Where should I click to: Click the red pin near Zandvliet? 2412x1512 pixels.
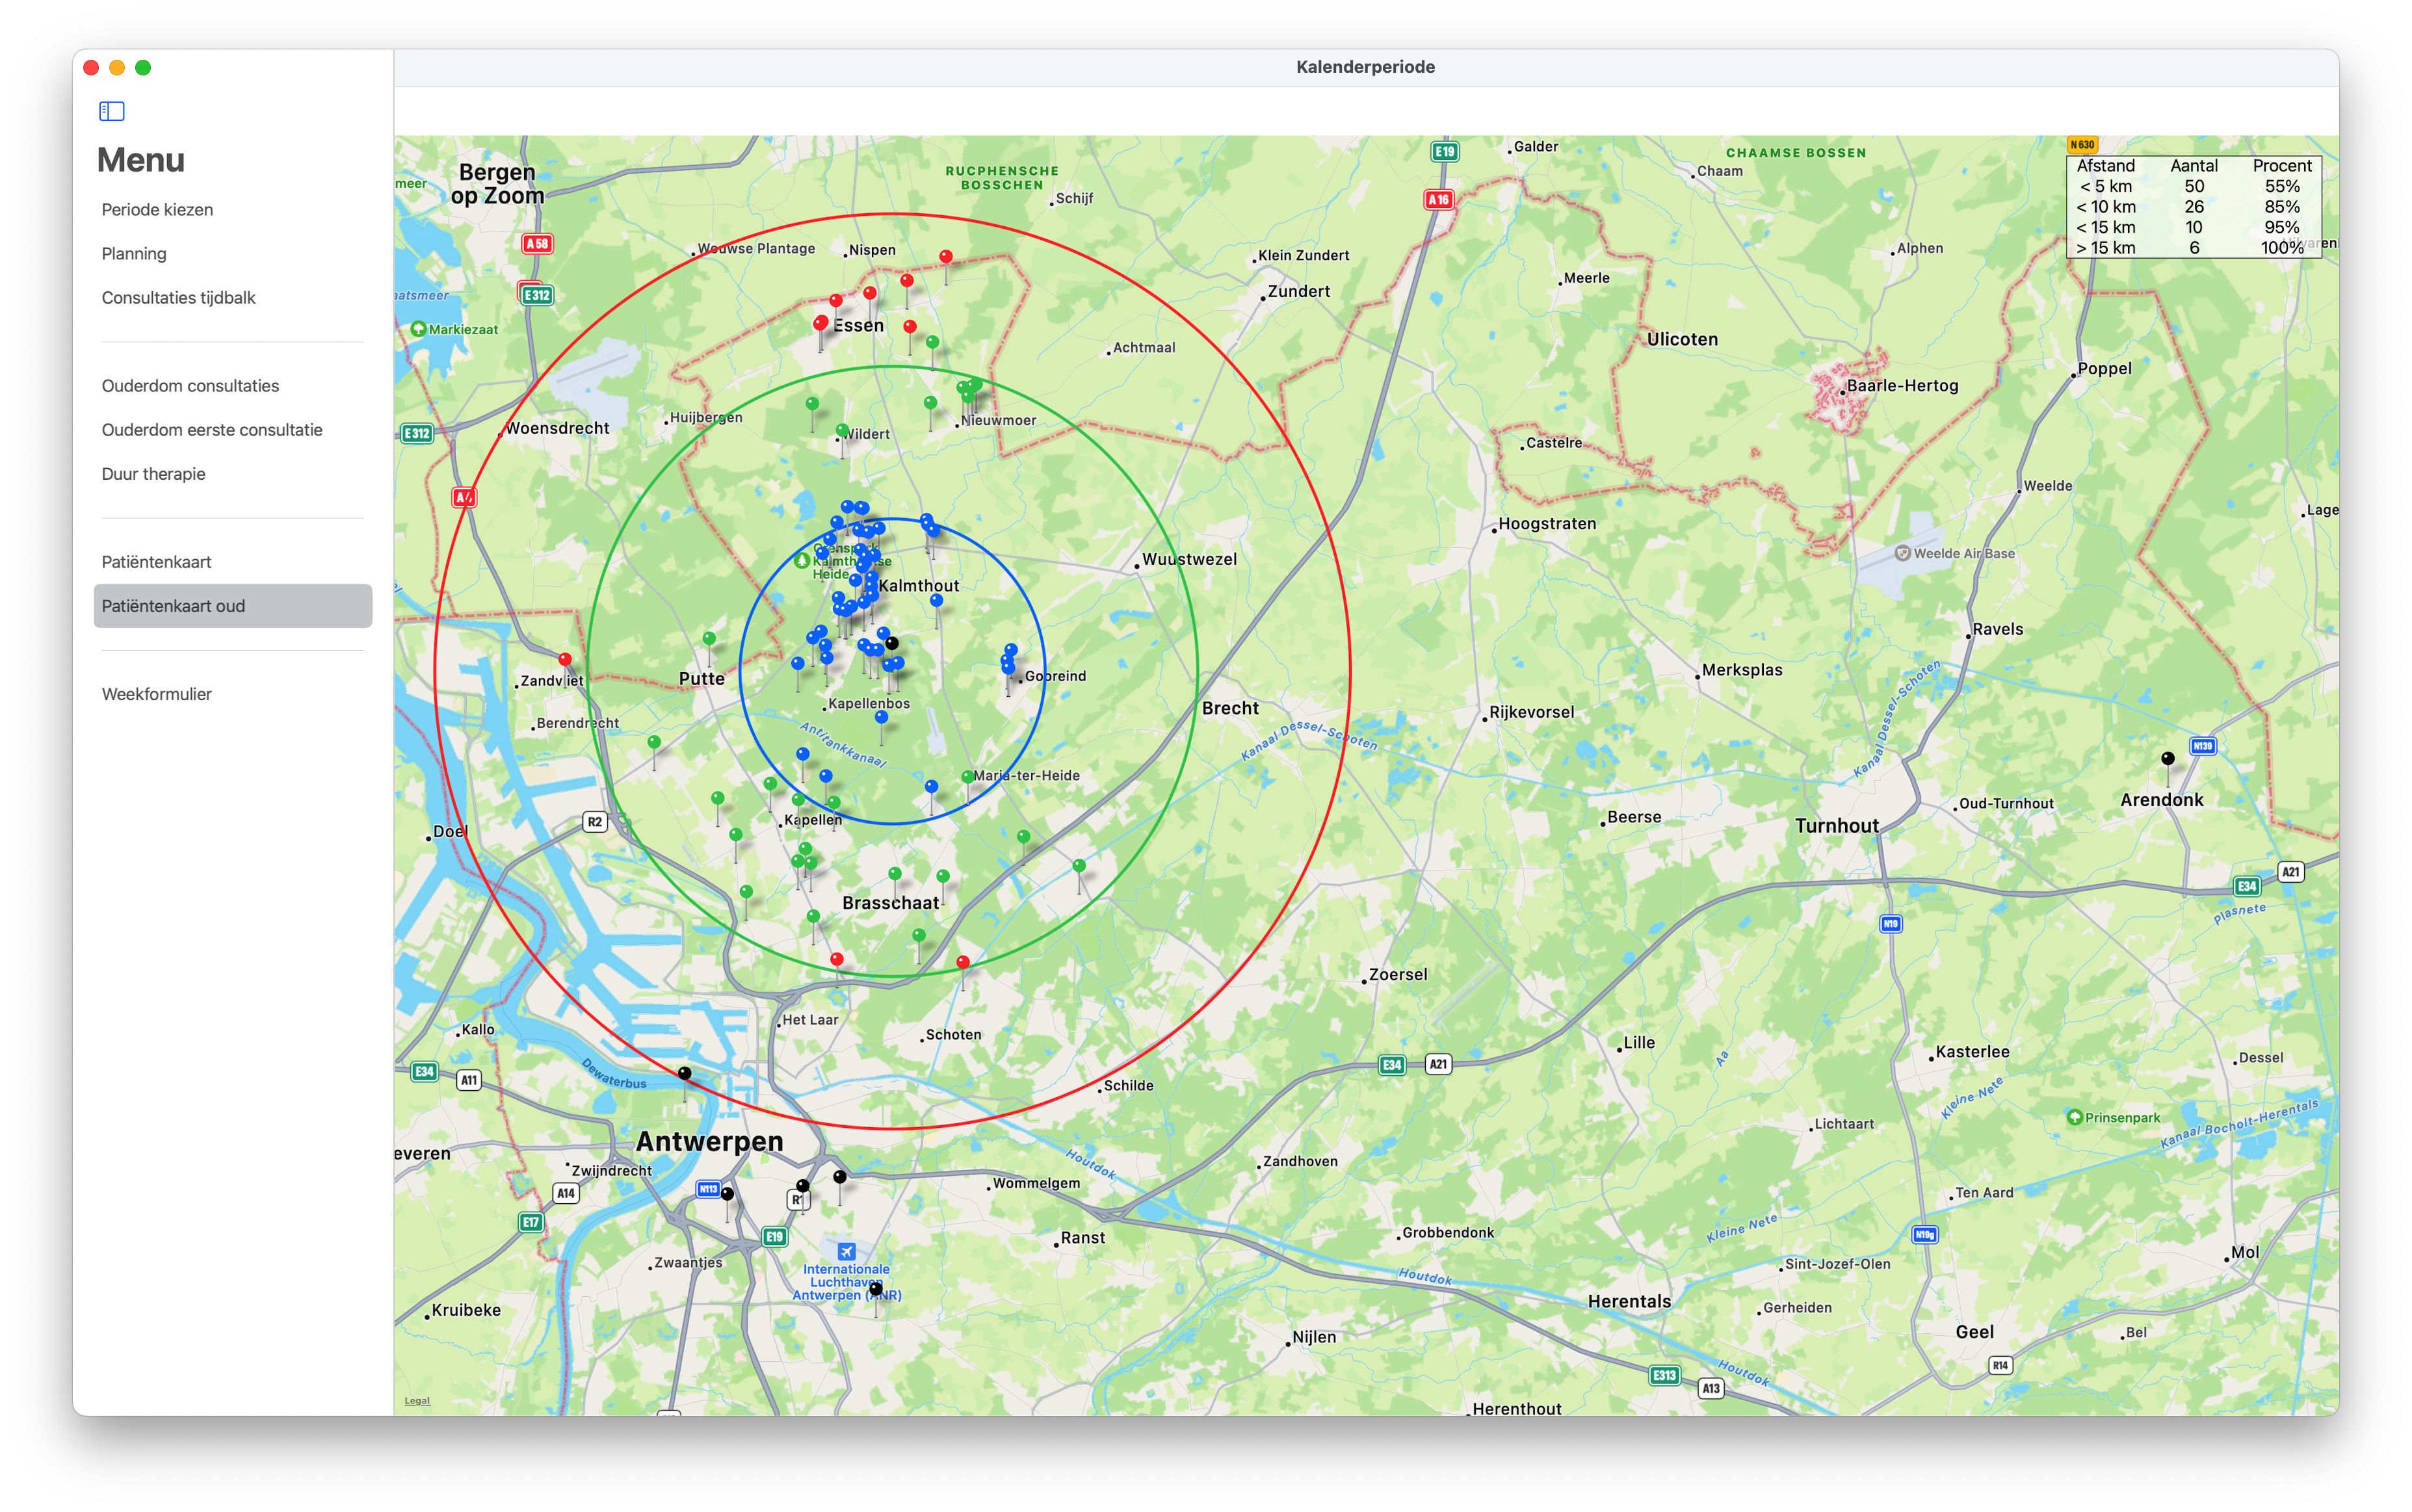tap(565, 660)
